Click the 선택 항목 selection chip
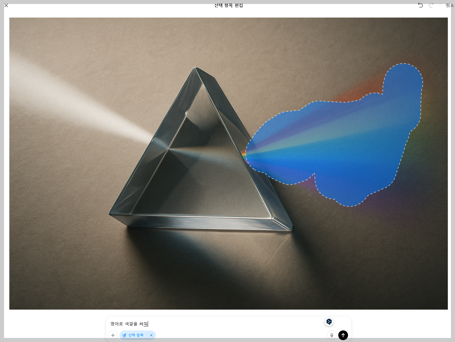The image size is (455, 342). pos(133,335)
